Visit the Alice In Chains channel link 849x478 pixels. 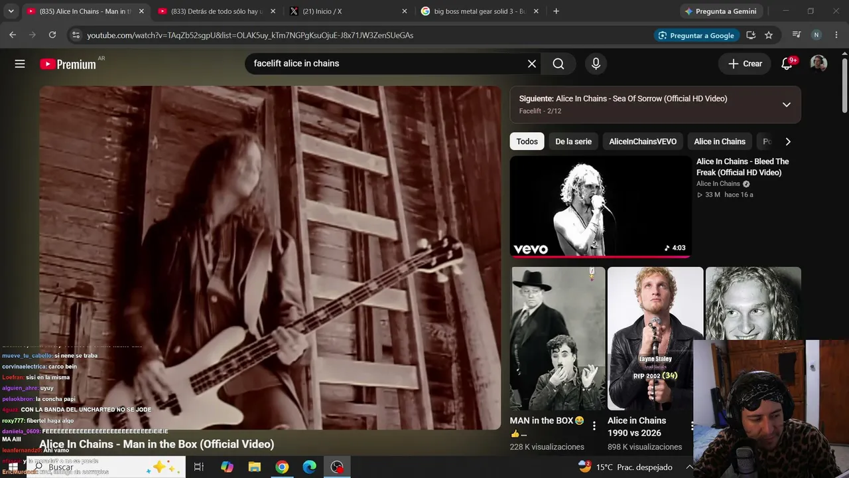pos(718,184)
